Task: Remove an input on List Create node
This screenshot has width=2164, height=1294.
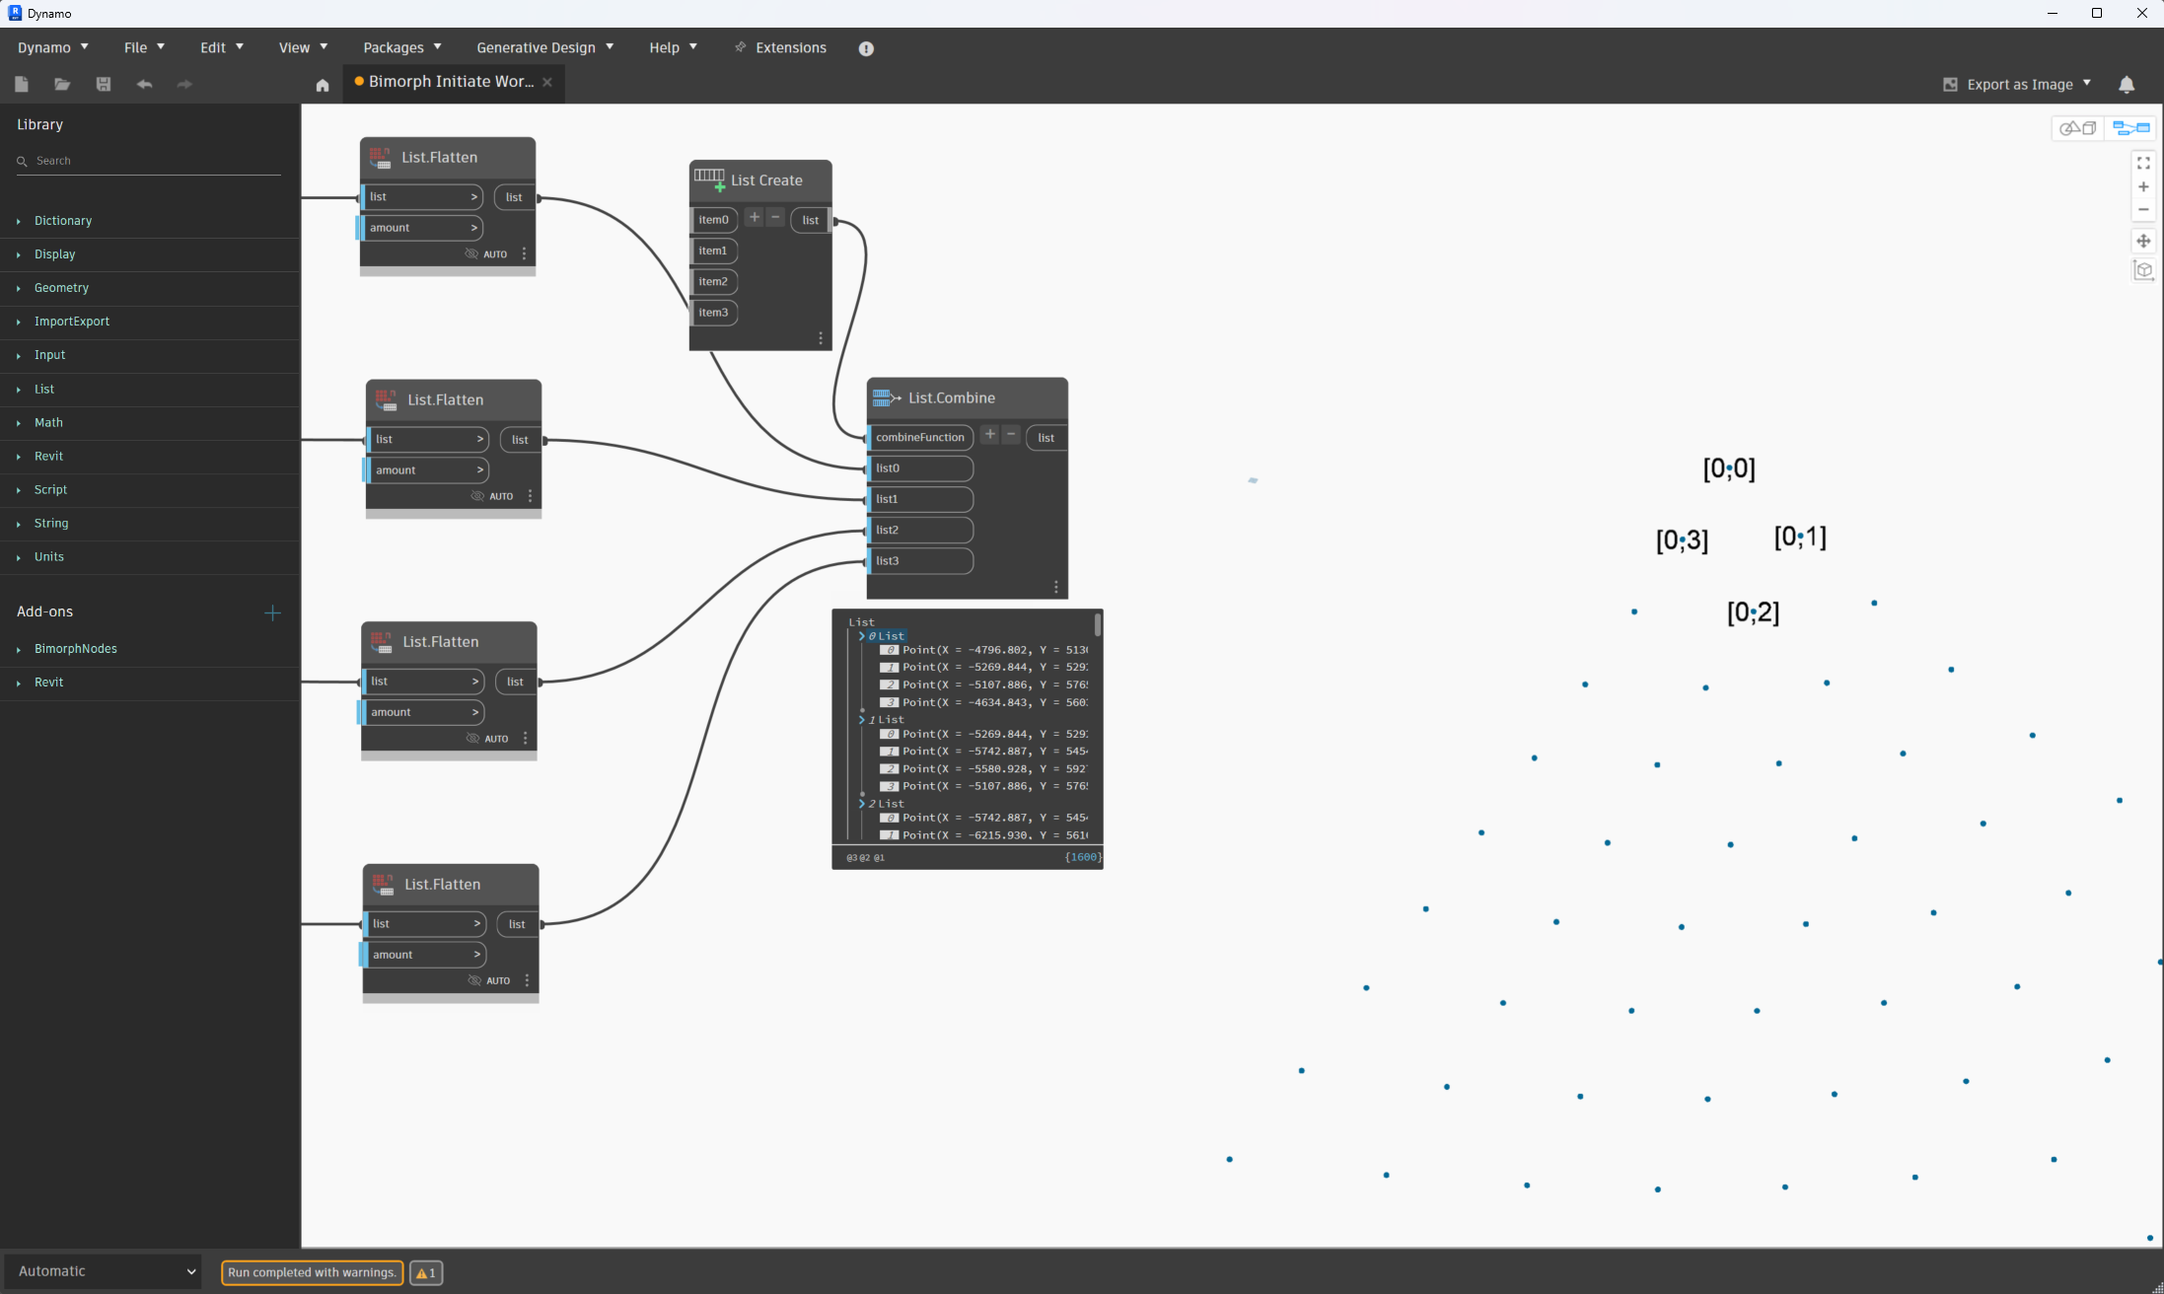Action: pyautogui.click(x=776, y=217)
